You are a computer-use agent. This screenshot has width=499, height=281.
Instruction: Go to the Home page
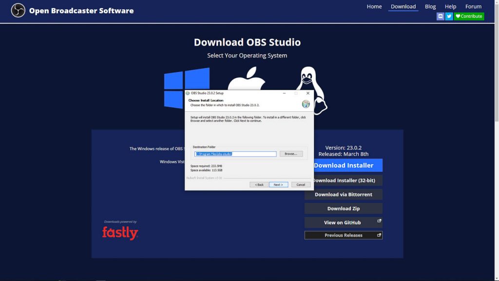[x=374, y=6]
